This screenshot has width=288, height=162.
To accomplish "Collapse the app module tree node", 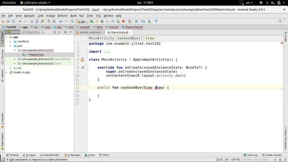I will pyautogui.click(x=6, y=37).
